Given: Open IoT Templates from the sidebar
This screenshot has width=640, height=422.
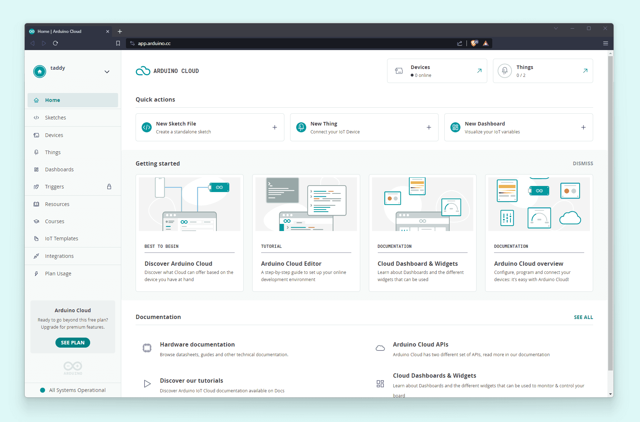Looking at the screenshot, I should pyautogui.click(x=61, y=238).
